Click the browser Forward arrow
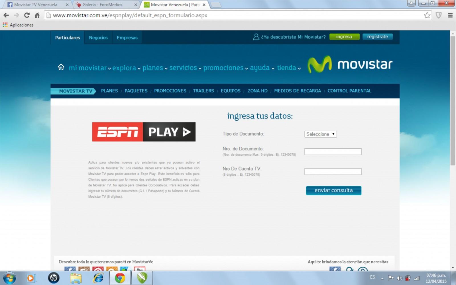The width and height of the screenshot is (456, 285). pos(17,15)
